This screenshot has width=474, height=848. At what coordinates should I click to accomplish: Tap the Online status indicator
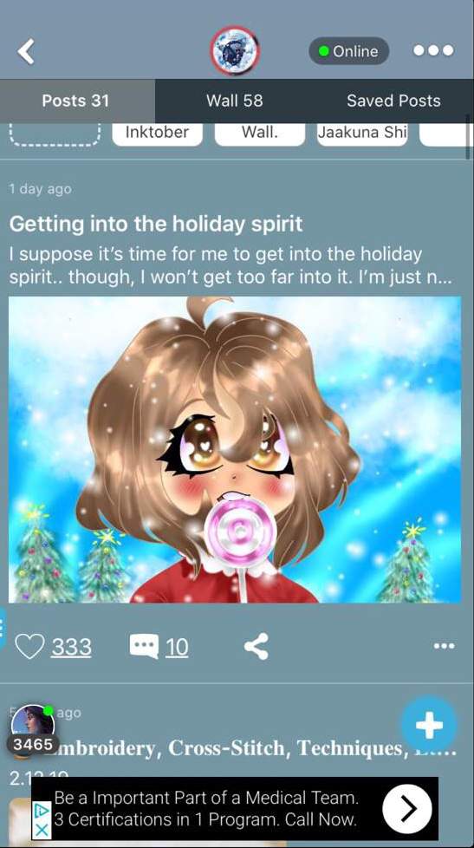pyautogui.click(x=348, y=51)
